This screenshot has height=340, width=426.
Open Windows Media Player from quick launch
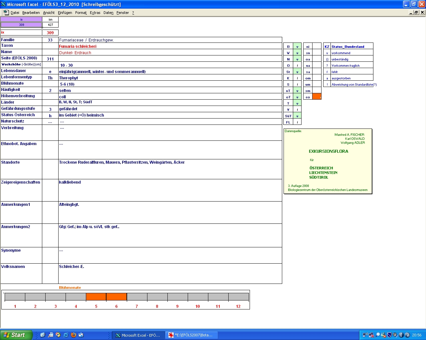tap(58, 335)
